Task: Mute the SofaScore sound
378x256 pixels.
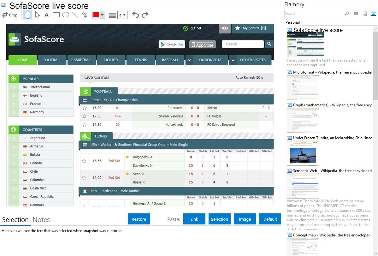Action: coord(225,28)
